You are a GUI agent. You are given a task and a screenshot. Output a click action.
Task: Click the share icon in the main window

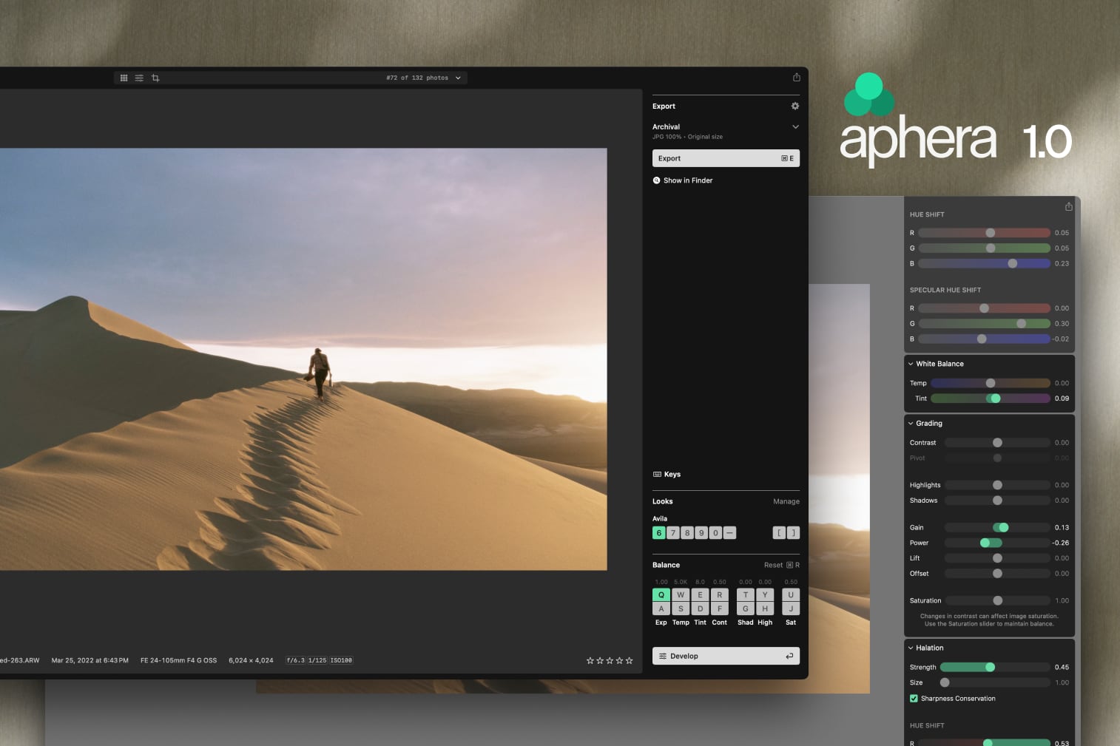[797, 78]
